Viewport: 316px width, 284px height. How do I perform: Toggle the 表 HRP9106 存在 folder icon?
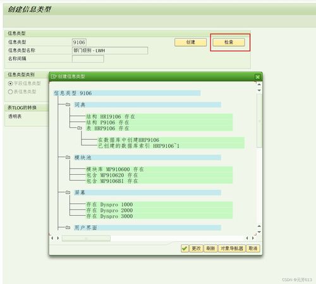[x=80, y=128]
